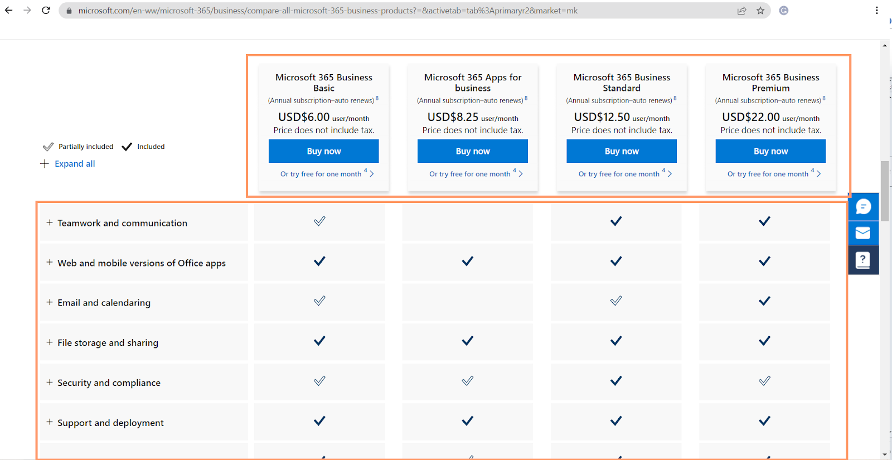Click the USD$8.25 user/month price

tap(473, 117)
